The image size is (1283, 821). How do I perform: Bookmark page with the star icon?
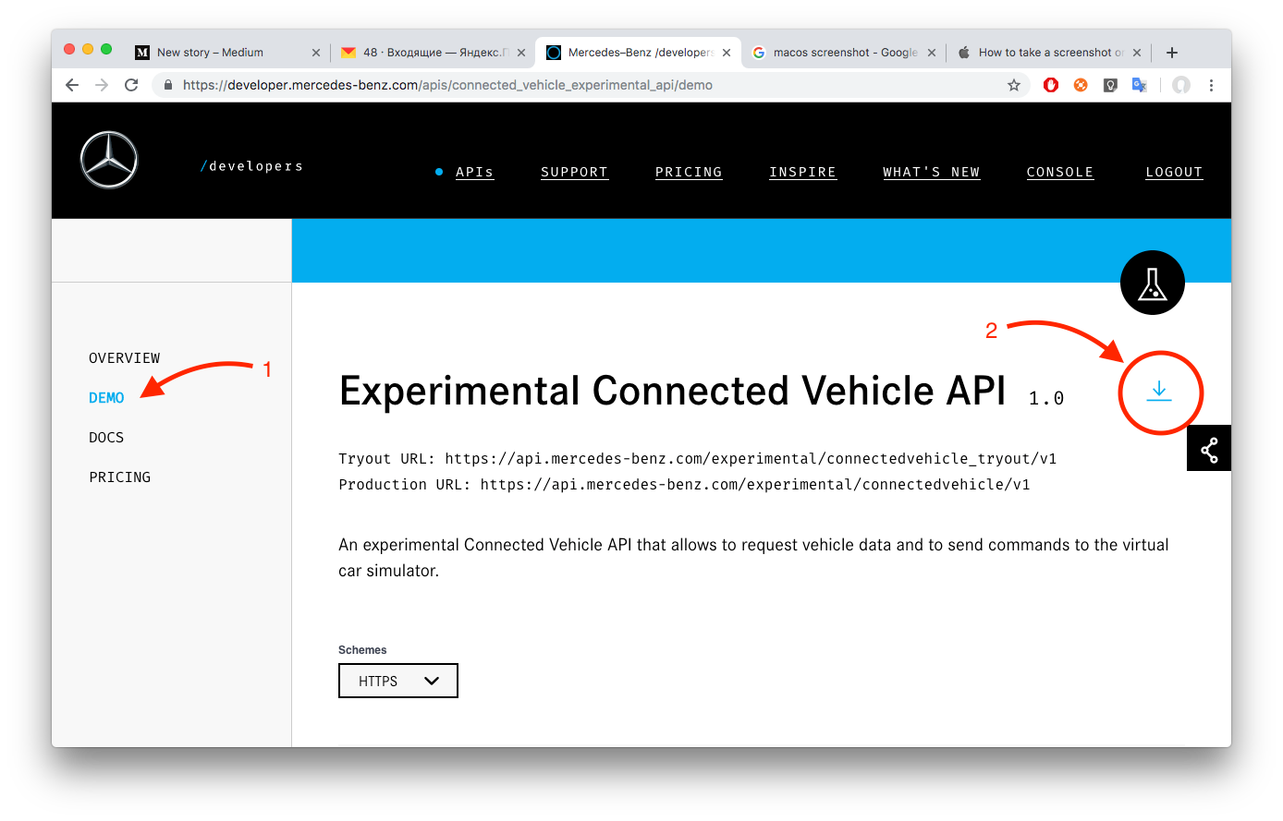1014,85
